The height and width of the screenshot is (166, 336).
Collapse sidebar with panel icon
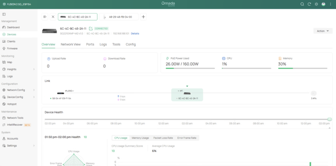click(x=4, y=14)
